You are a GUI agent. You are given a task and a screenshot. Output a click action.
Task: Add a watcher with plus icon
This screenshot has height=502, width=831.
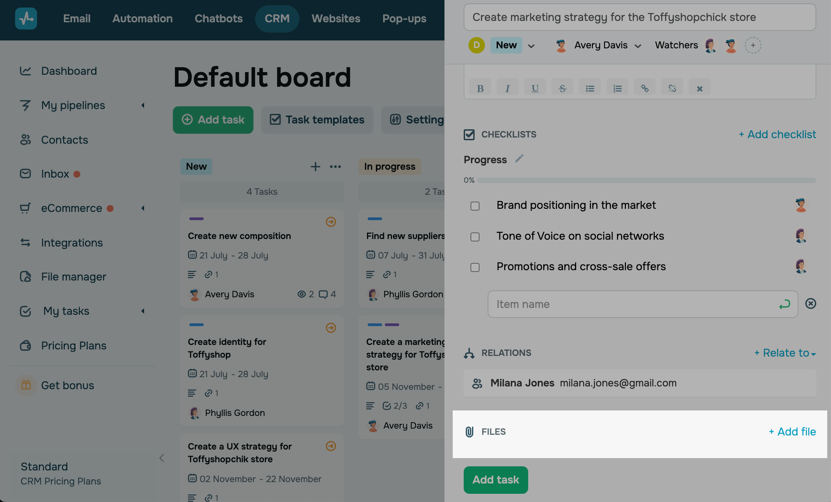tap(753, 45)
